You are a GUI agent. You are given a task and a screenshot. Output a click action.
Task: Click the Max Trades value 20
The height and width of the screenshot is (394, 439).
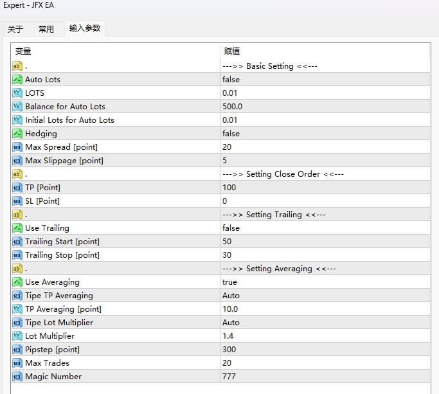click(x=227, y=363)
